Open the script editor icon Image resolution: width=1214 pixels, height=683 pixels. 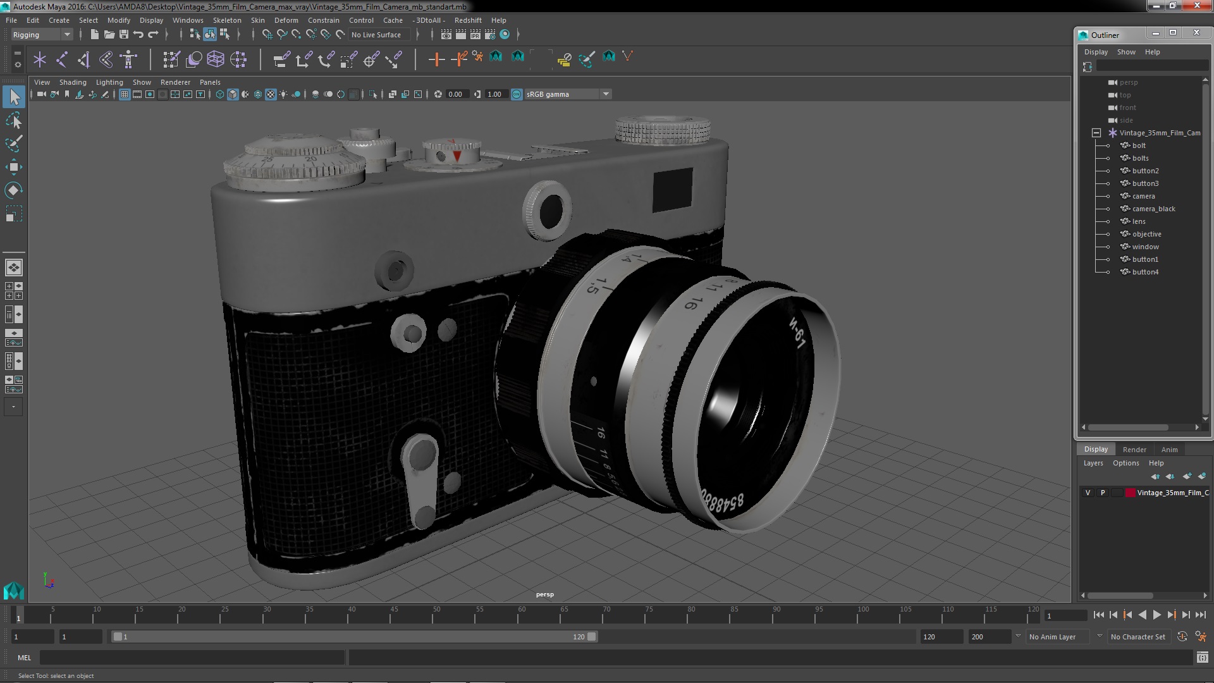1202,658
